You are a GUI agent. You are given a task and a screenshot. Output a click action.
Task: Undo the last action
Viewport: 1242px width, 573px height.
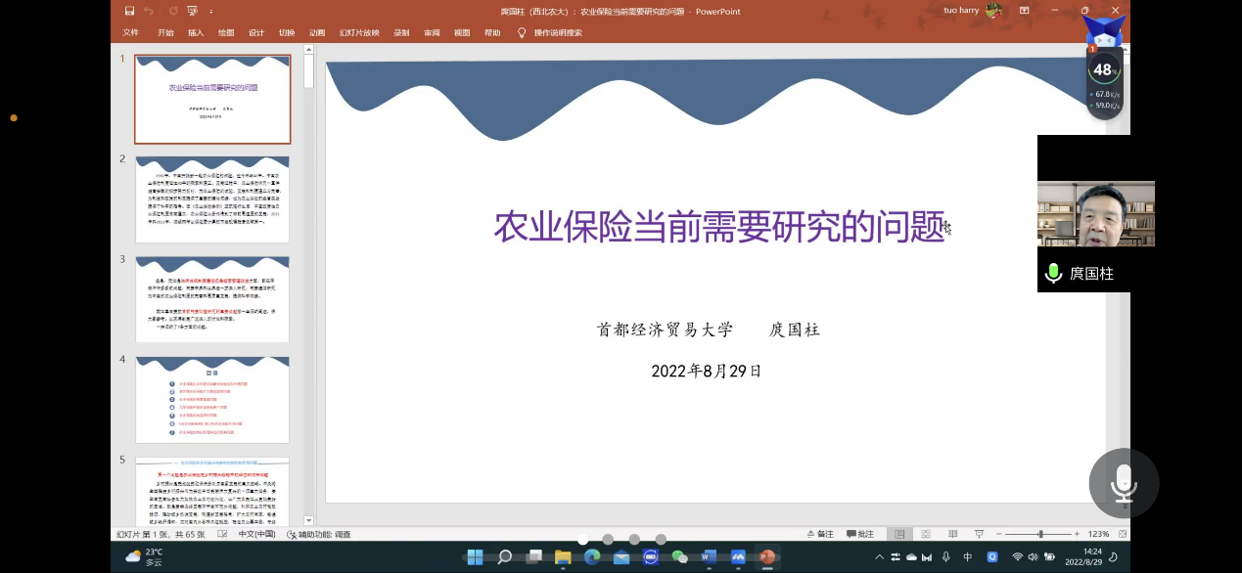pos(148,11)
